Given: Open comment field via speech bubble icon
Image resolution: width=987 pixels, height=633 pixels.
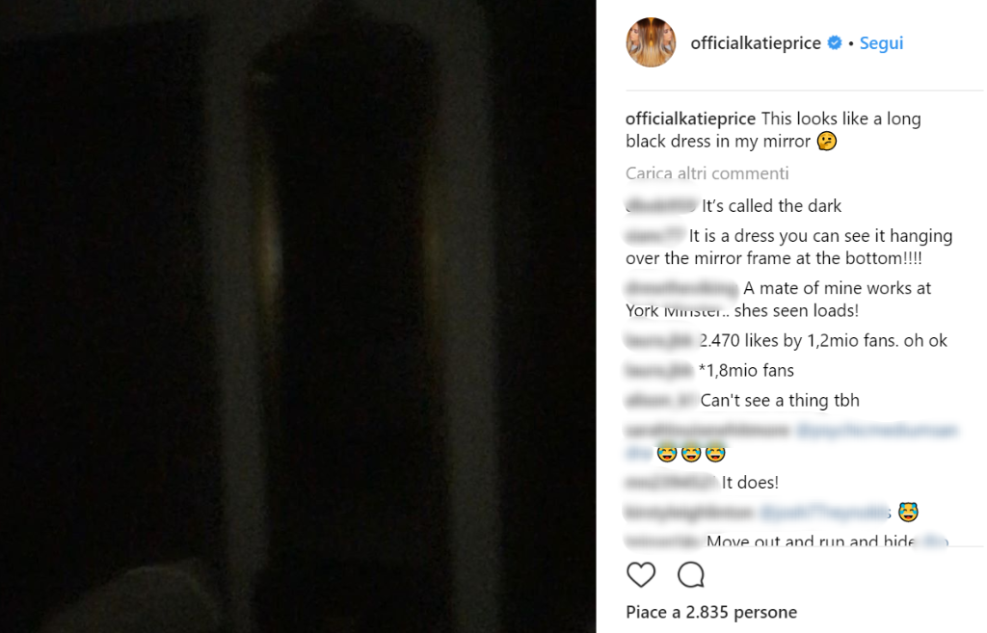Looking at the screenshot, I should pyautogui.click(x=690, y=574).
